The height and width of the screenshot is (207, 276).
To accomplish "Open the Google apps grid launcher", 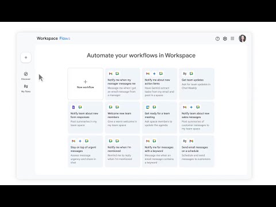I will point(232,39).
